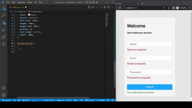Click Ln 65, Col 14 in status bar

pyautogui.click(x=49, y=100)
